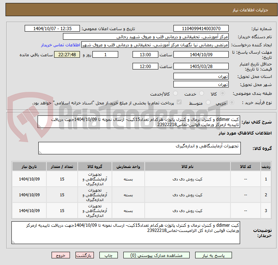Select the جزیی purchase type radio
This screenshot has width=278, height=265.
tap(232, 103)
